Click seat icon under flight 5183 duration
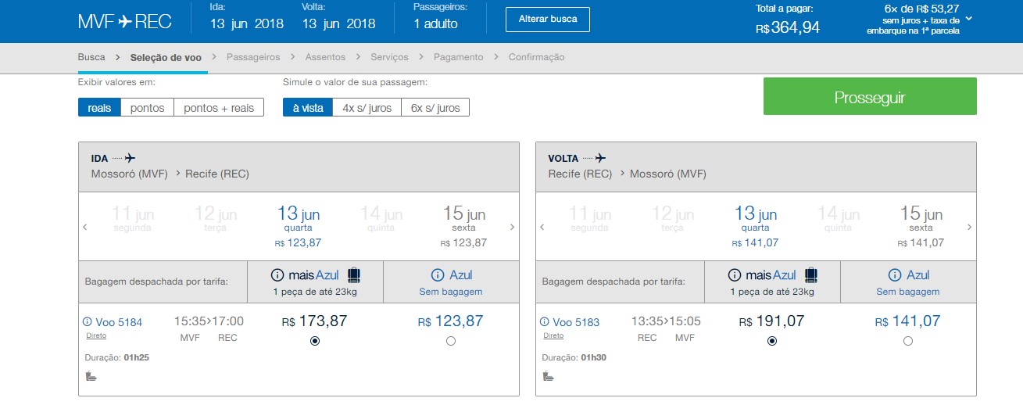 547,376
